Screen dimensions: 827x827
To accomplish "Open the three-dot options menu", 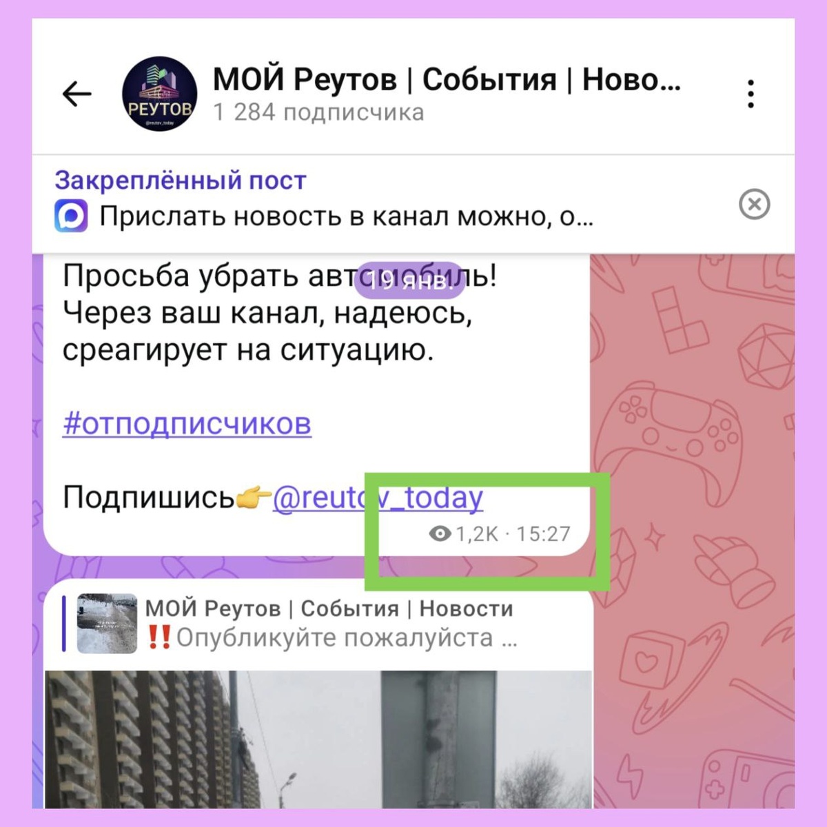I will pyautogui.click(x=751, y=94).
